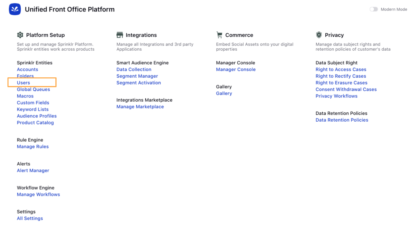Image resolution: width=414 pixels, height=228 pixels.
Task: Click the Integrations heading text
Action: pos(141,35)
